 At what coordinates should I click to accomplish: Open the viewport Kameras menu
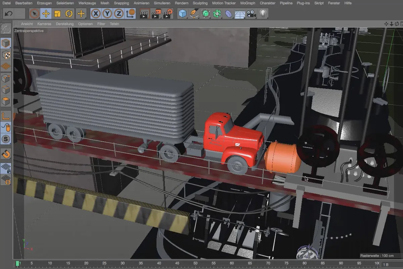(x=44, y=24)
